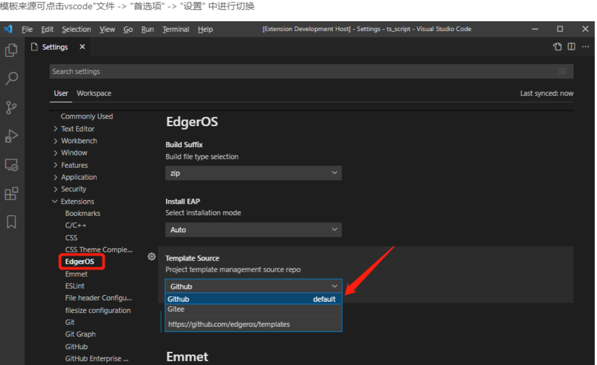Image resolution: width=597 pixels, height=365 pixels.
Task: Choose the Github default option
Action: 254,299
